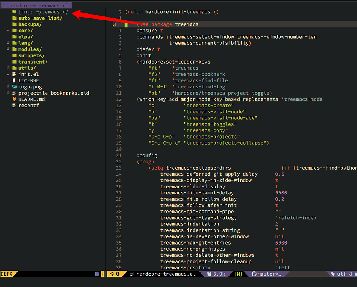Viewport: 357px width, 287px height.
Task: Click the utf-8 encoding pencil icon
Action: pyautogui.click(x=333, y=274)
